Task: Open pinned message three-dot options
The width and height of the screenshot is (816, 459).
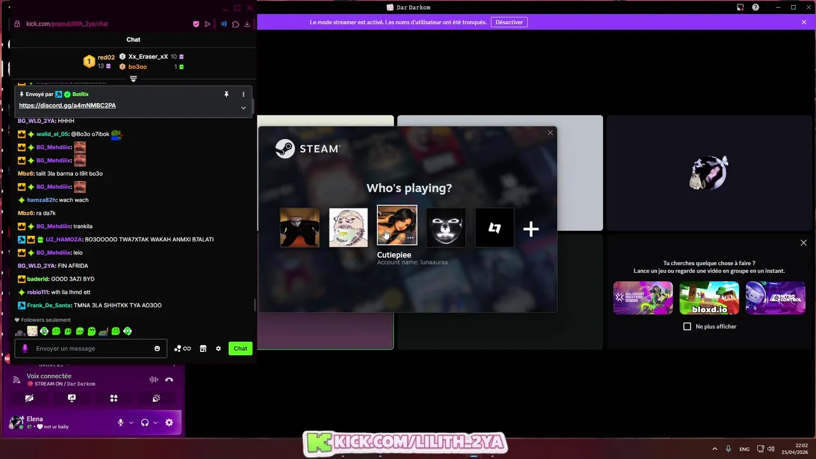Action: [243, 94]
